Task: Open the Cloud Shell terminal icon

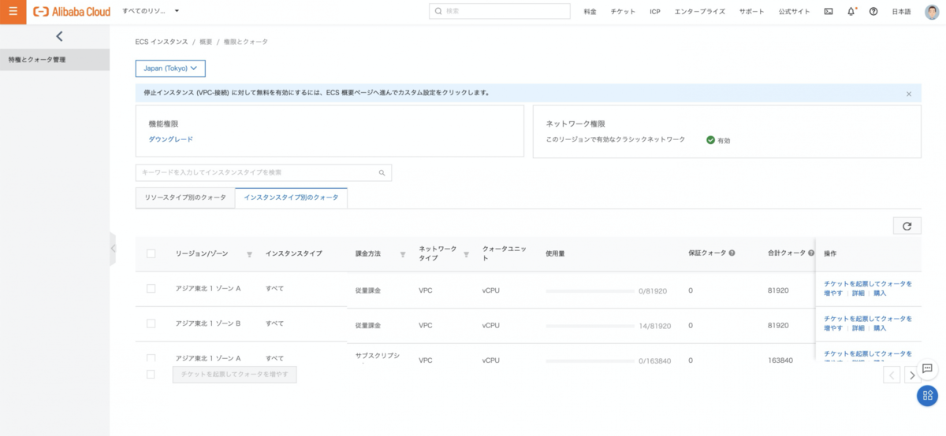Action: pos(829,12)
